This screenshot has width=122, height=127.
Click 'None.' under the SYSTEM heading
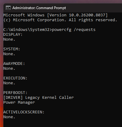point(9,54)
